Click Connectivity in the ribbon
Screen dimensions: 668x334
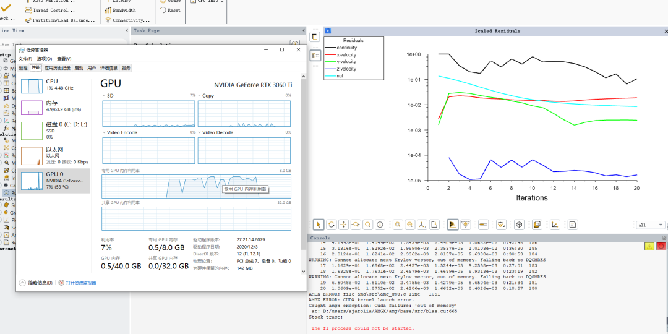127,20
